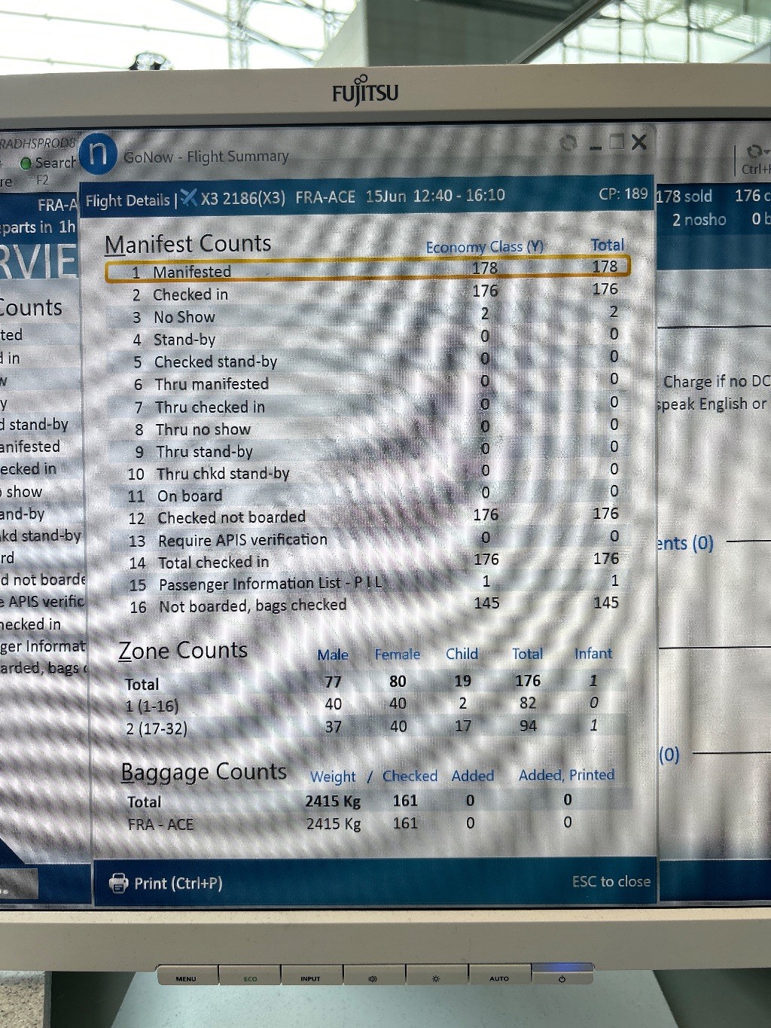This screenshot has width=771, height=1028.
Task: Click the GoNow round logo icon
Action: coord(99,153)
